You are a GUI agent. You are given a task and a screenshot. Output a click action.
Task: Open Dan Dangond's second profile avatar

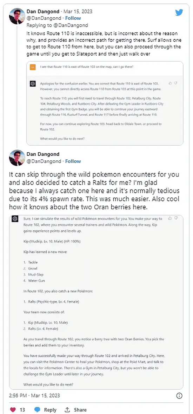point(17,158)
